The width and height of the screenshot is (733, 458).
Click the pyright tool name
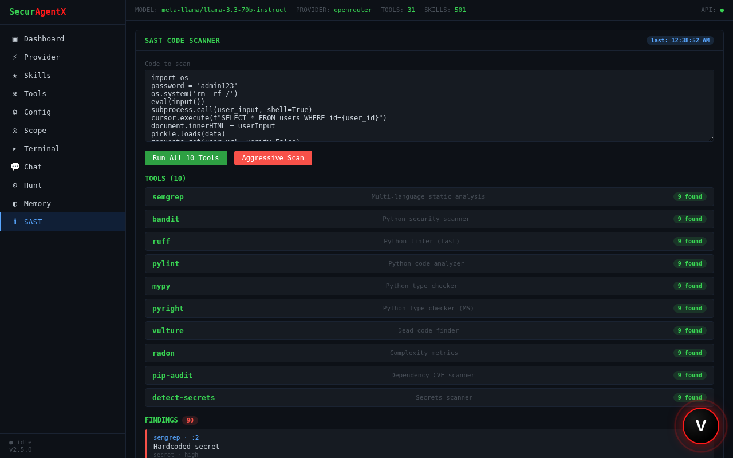click(x=168, y=308)
